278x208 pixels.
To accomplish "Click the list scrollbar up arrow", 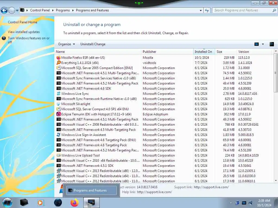I will 276,51.
